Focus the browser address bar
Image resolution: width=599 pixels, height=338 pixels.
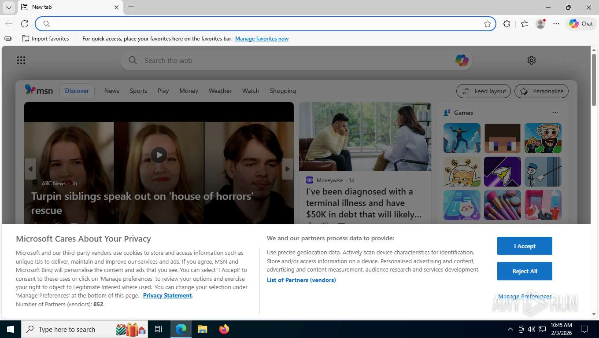click(266, 24)
